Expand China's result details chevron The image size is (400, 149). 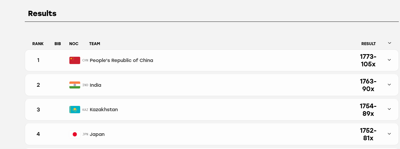tap(389, 60)
